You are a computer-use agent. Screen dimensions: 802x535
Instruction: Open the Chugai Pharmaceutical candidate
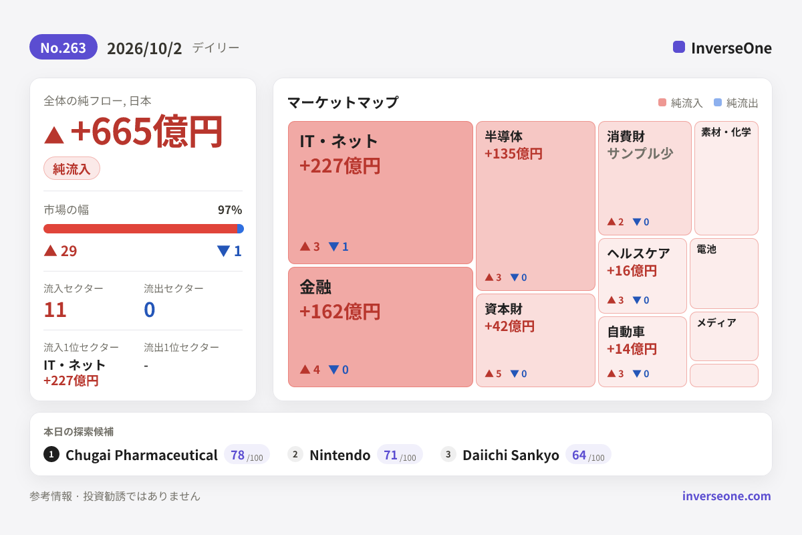click(x=142, y=455)
